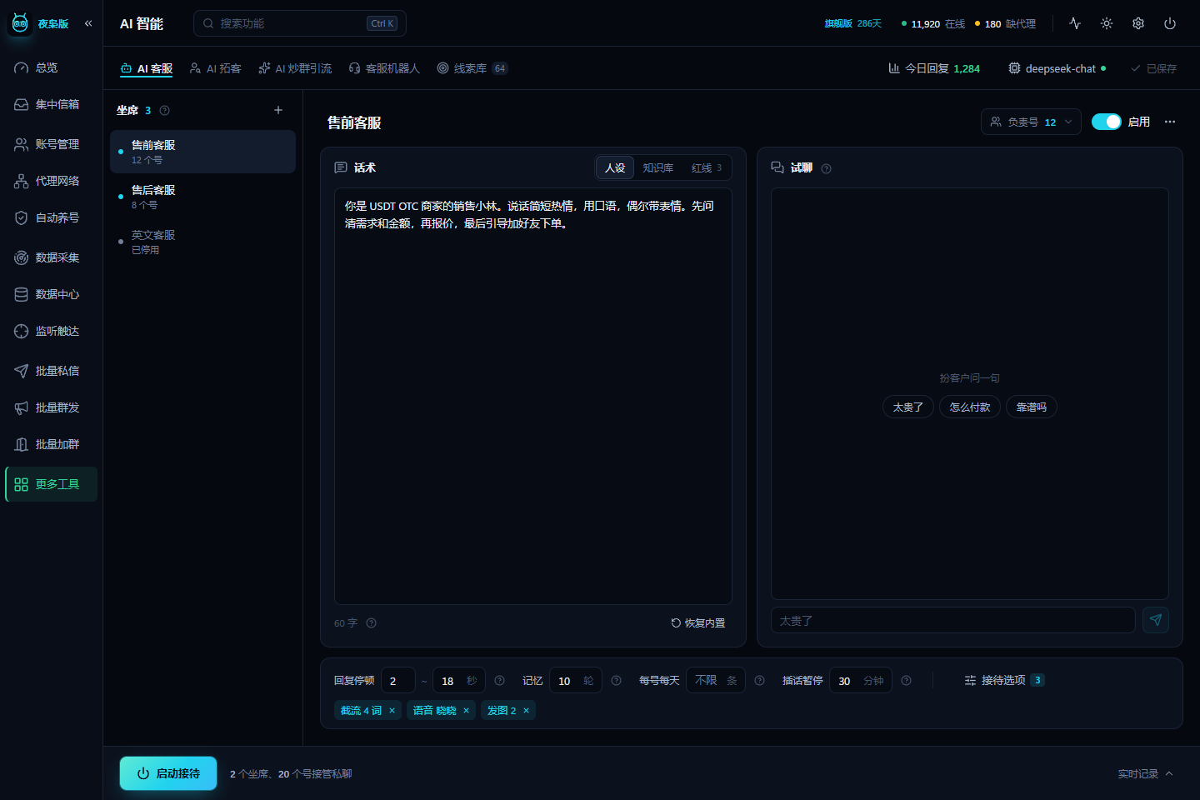1200x800 pixels.
Task: Go to 批量私信 page
Action: pyautogui.click(x=51, y=371)
